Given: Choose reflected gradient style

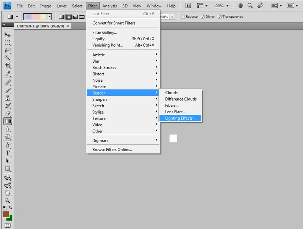Looking at the screenshot, I should click(x=82, y=17).
